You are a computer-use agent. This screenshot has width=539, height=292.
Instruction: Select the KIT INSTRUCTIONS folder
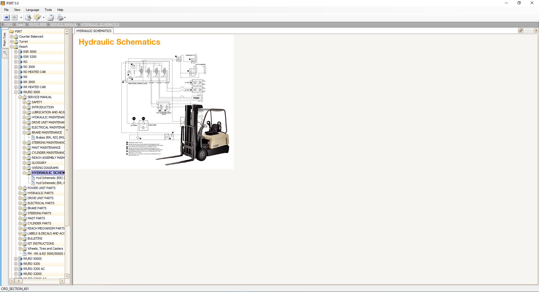41,243
